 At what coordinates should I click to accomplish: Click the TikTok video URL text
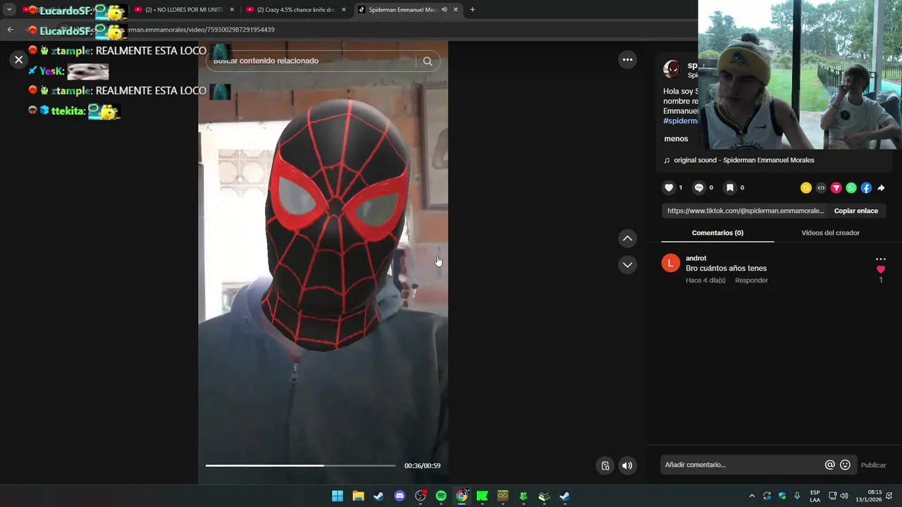pyautogui.click(x=745, y=211)
